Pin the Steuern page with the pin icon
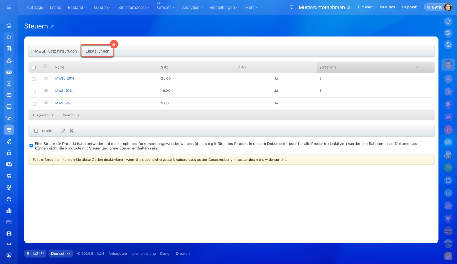This screenshot has width=457, height=264. pyautogui.click(x=52, y=26)
